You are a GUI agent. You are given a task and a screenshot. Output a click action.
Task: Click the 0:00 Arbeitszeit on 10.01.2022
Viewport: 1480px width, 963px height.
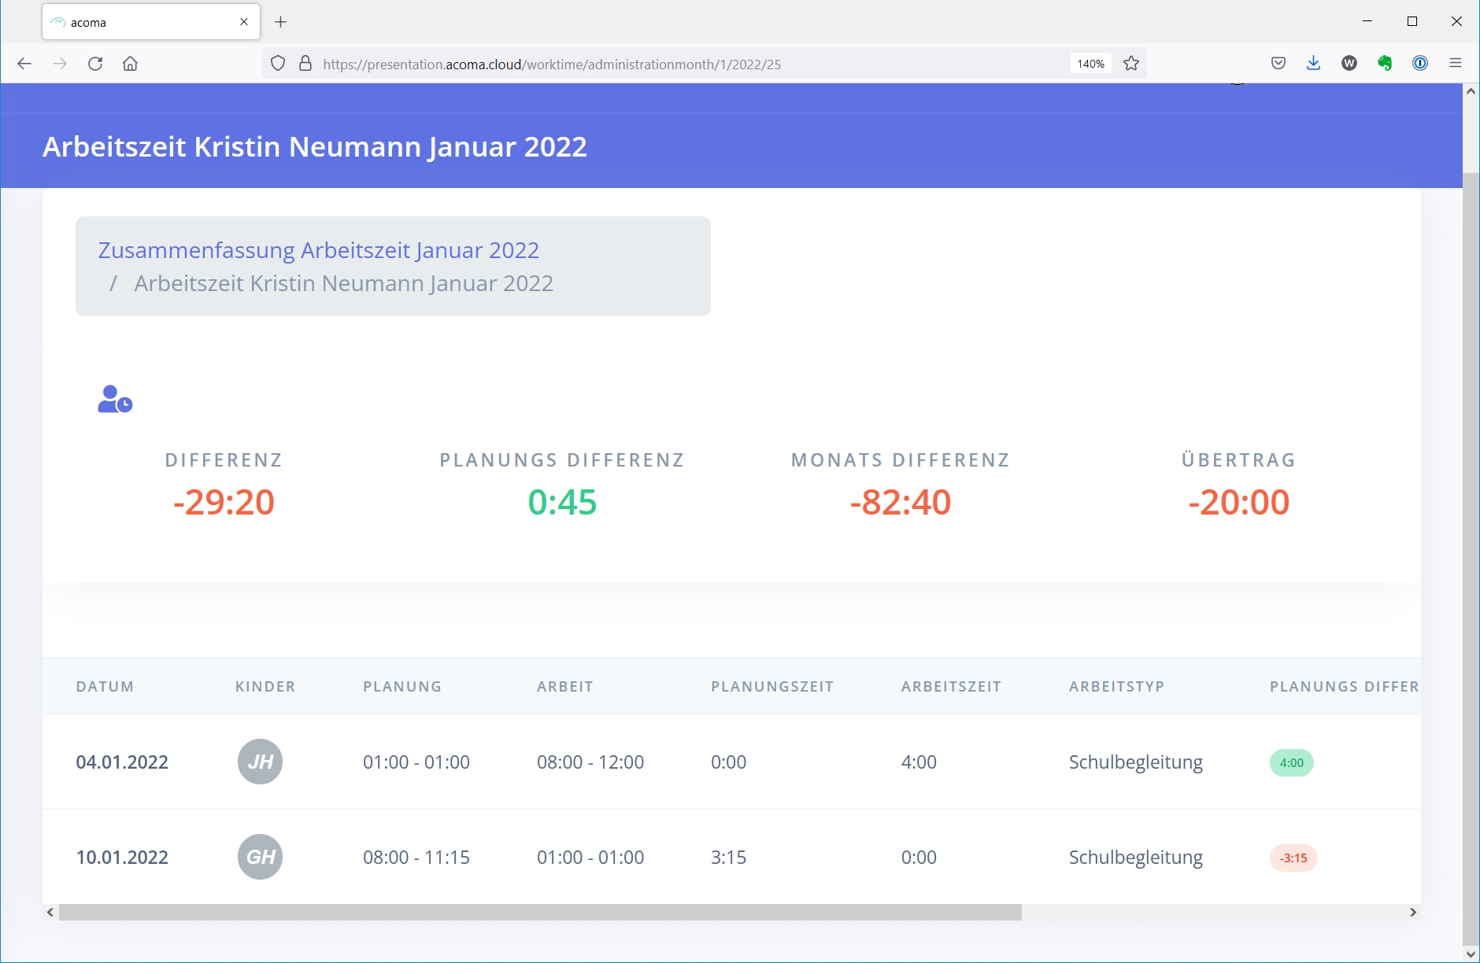919,858
